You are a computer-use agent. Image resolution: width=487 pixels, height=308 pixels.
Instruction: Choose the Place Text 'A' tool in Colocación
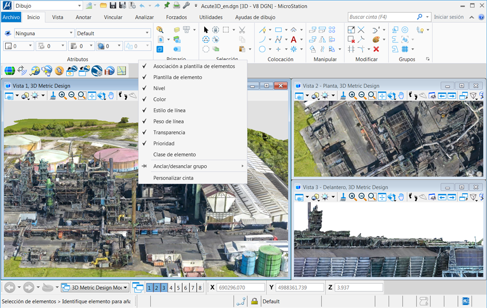(294, 39)
